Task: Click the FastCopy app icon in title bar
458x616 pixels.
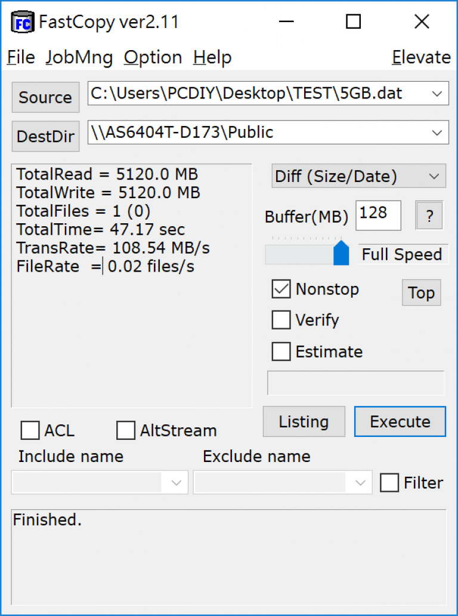Action: [23, 23]
